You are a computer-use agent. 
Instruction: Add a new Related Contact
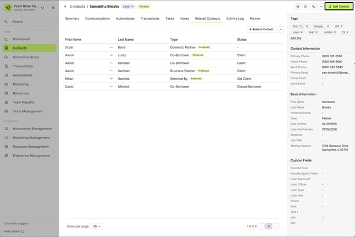pos(261,29)
